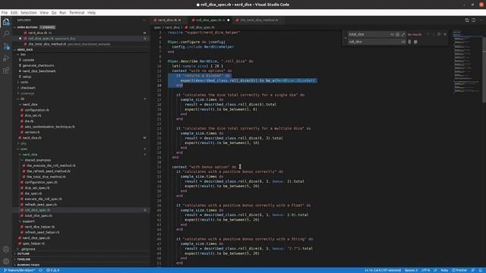Click the line and column indicator
The height and width of the screenshot is (273, 486).
pos(383,270)
